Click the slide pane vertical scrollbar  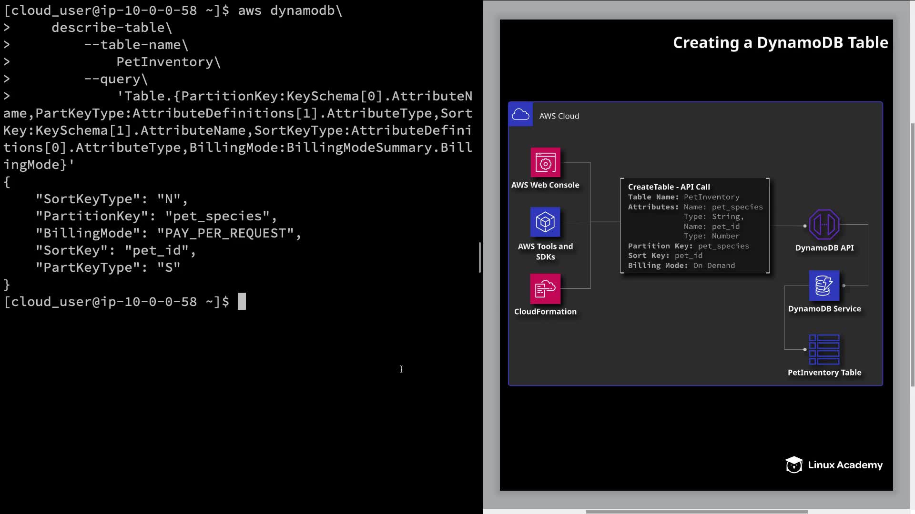(x=912, y=255)
